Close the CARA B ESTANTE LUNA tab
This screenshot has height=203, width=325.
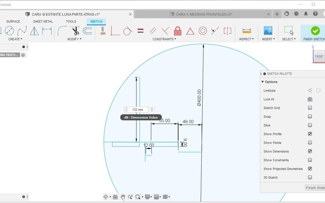pos(130,14)
